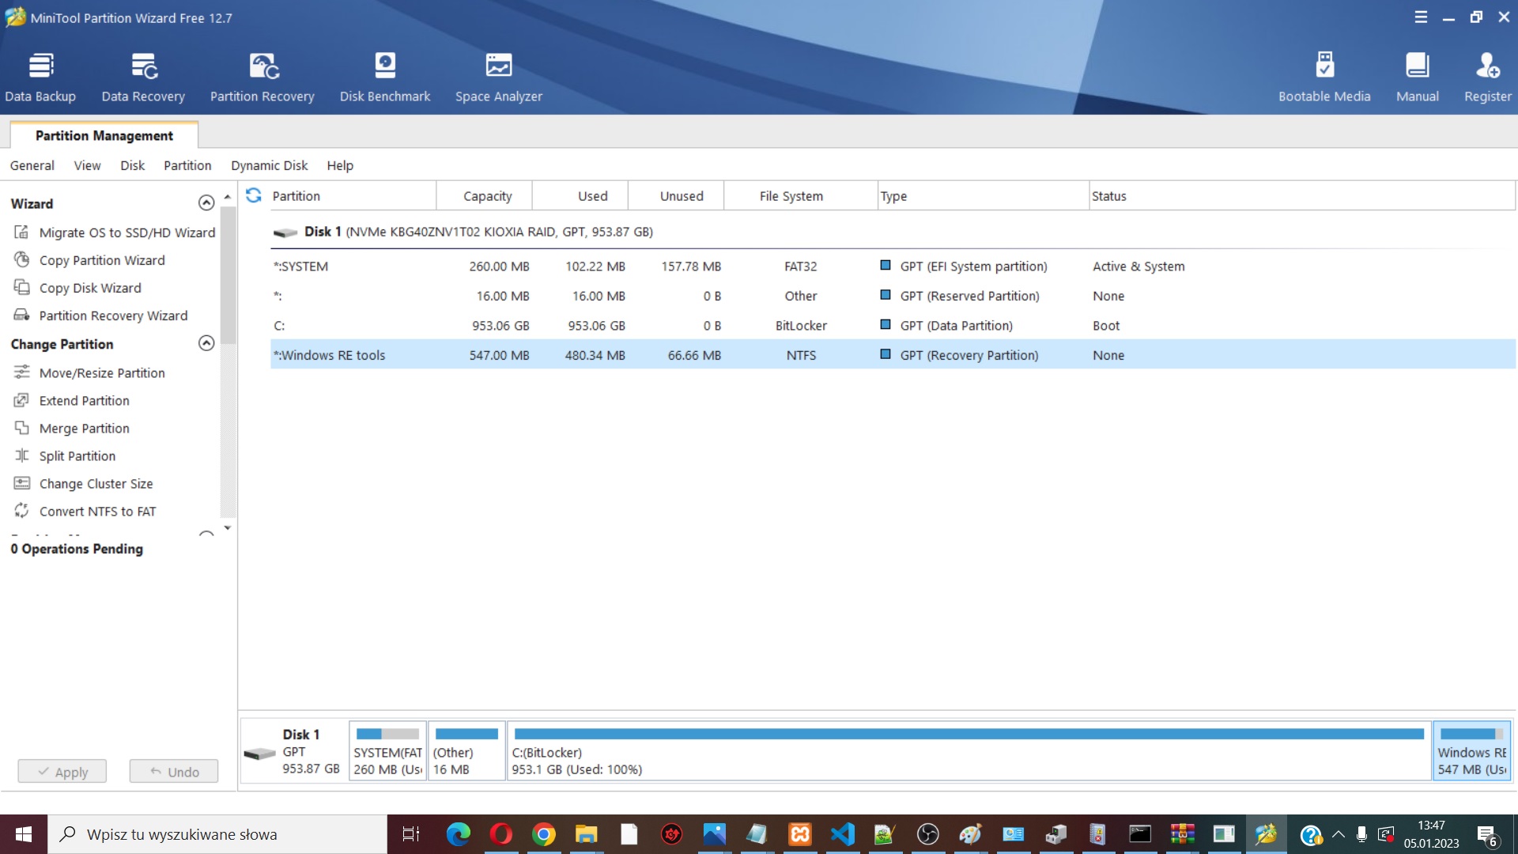This screenshot has width=1518, height=854.
Task: Select Split Partition in the sidebar
Action: (65, 456)
